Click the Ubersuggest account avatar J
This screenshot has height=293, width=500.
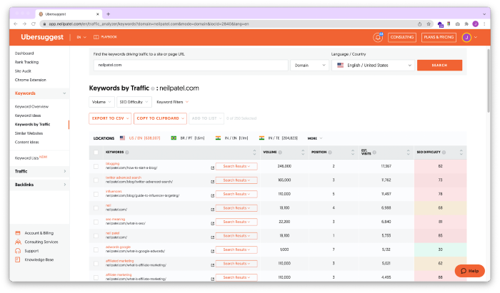(466, 37)
